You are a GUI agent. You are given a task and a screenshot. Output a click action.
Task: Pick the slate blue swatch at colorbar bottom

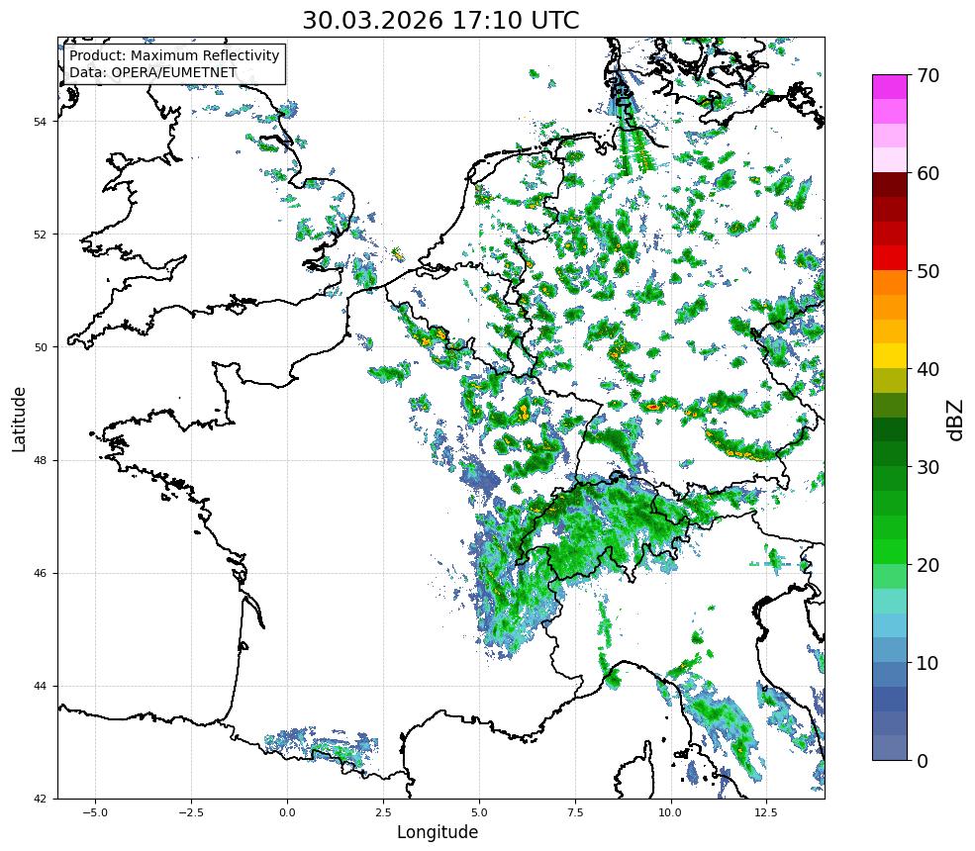coord(890,748)
